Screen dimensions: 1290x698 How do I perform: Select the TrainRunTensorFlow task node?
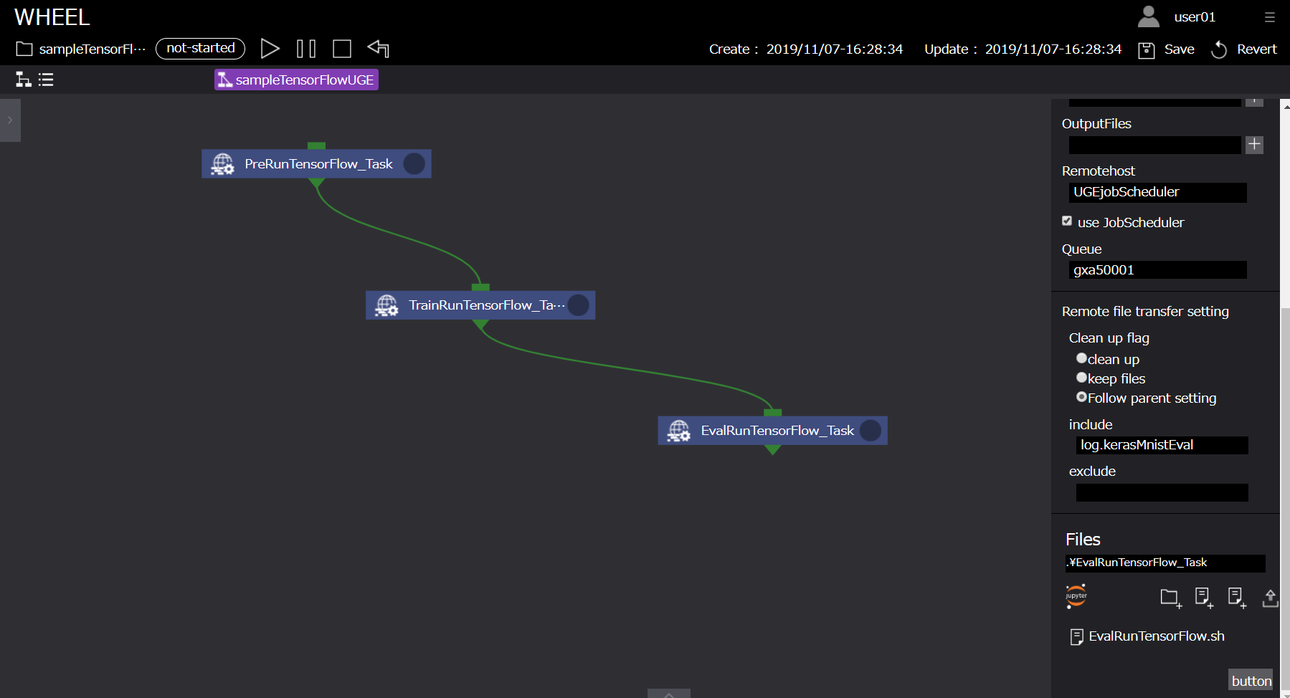click(480, 305)
